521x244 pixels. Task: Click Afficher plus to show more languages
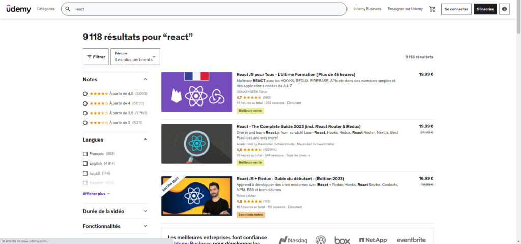click(x=96, y=194)
